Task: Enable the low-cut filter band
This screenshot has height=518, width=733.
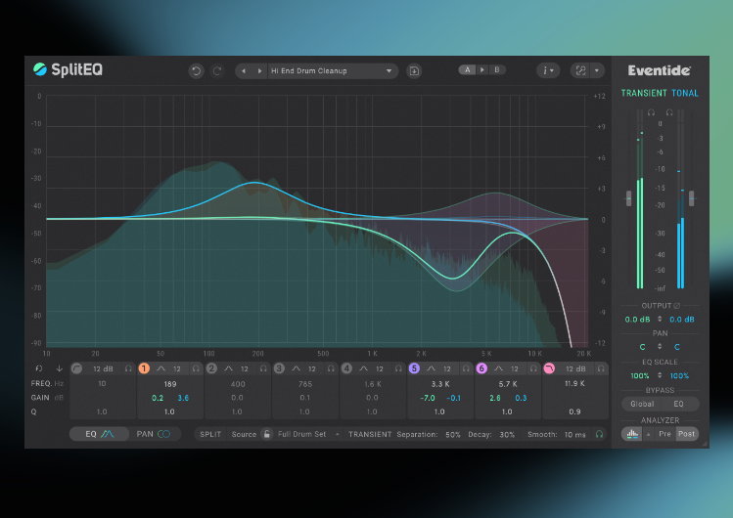Action: [76, 368]
